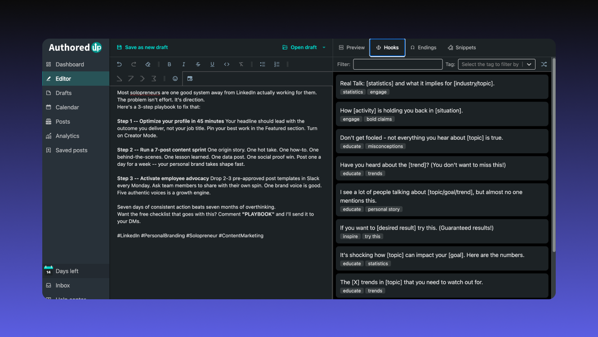This screenshot has height=337, width=598.
Task: Click the clear formatting icon
Action: (x=241, y=64)
